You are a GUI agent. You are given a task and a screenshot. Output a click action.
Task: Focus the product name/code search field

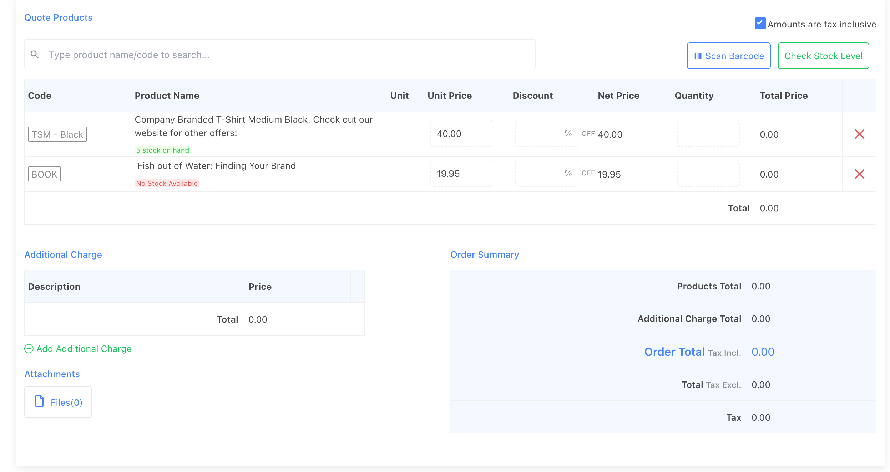pyautogui.click(x=285, y=55)
